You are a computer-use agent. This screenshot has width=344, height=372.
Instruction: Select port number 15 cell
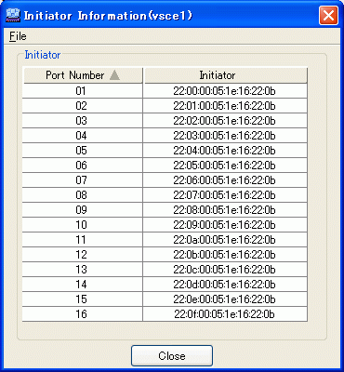pos(83,299)
